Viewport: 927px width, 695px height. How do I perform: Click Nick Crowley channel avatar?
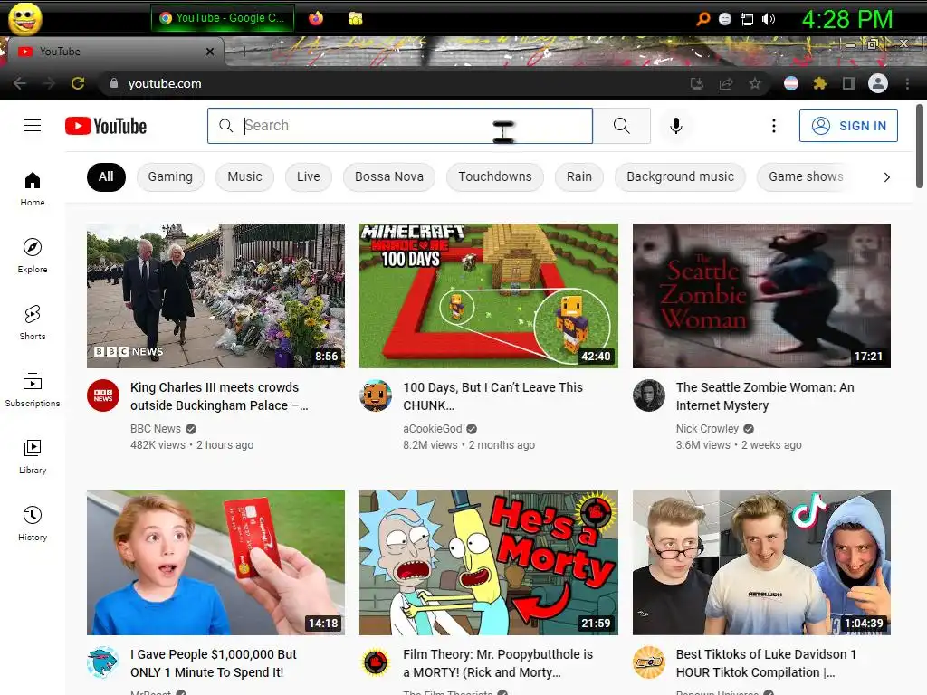point(649,395)
